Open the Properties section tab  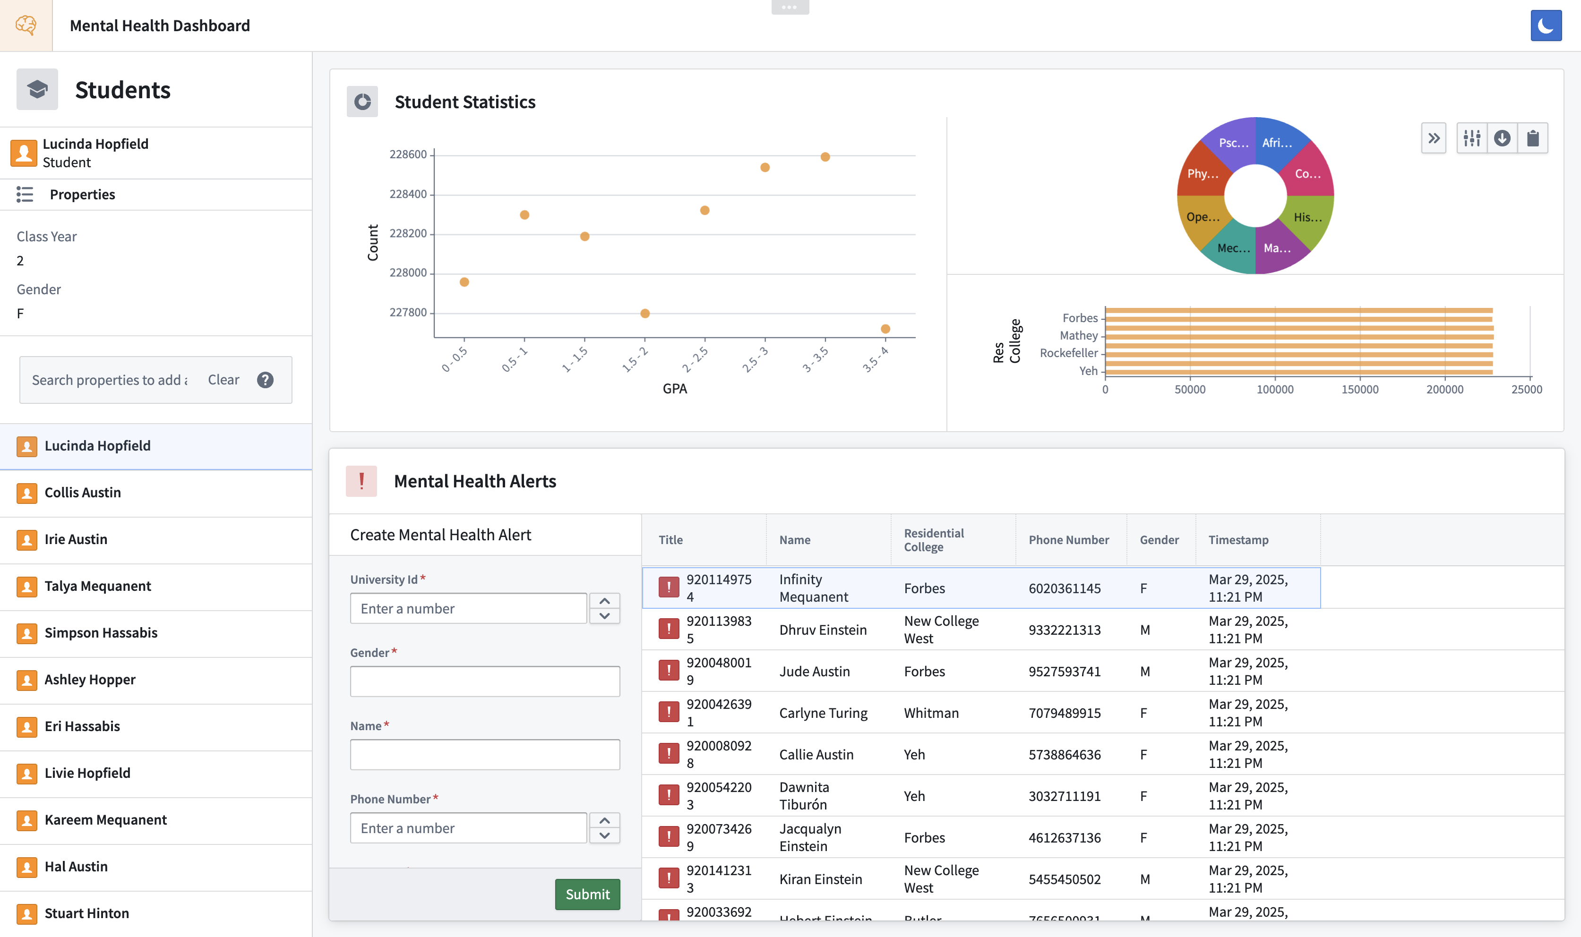tap(82, 195)
